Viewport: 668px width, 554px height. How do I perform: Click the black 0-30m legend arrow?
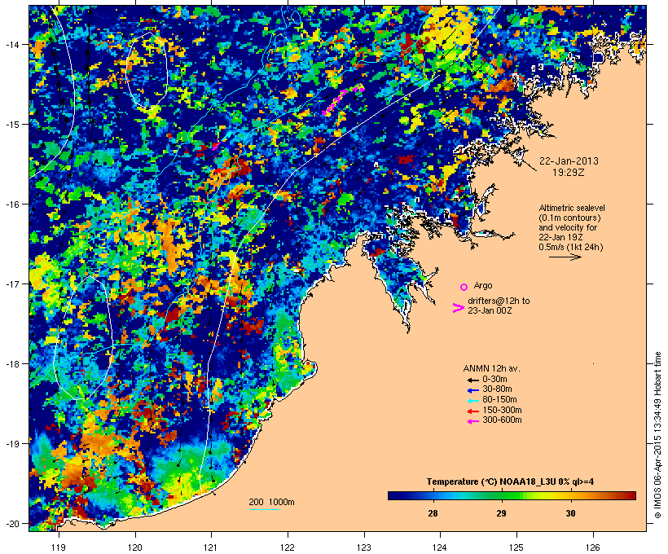coord(472,380)
